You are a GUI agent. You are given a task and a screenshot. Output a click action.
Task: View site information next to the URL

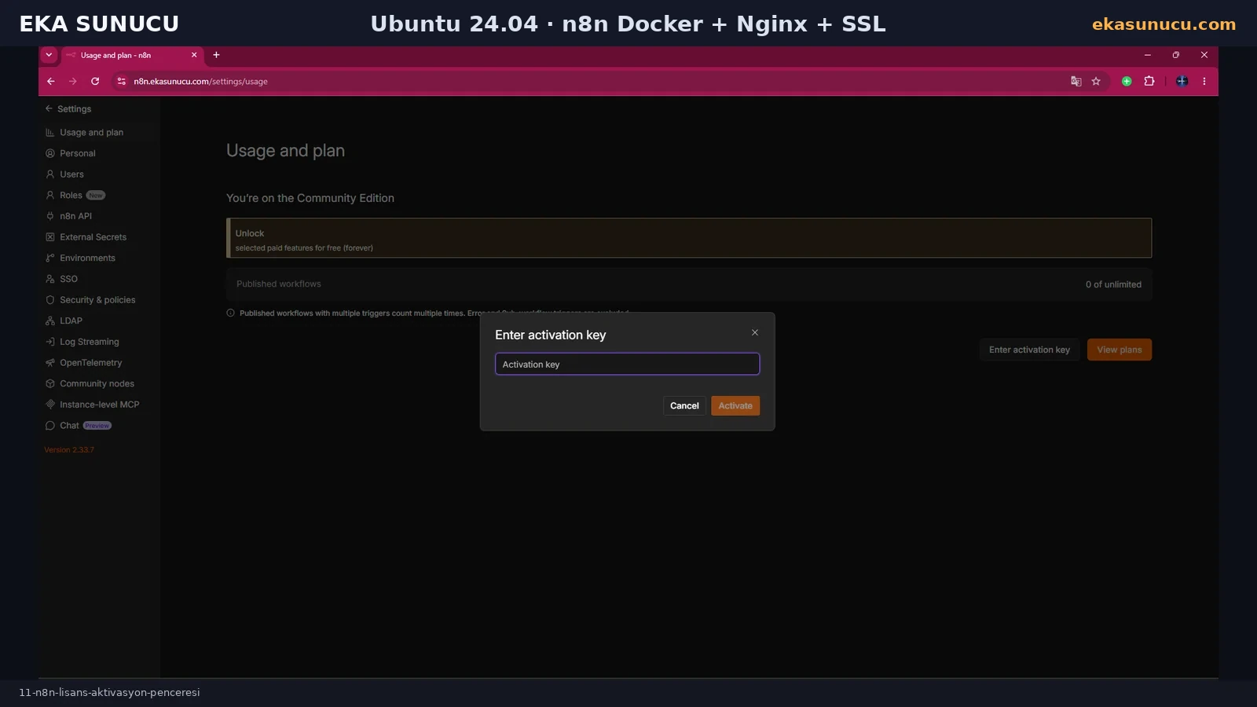[x=121, y=81]
